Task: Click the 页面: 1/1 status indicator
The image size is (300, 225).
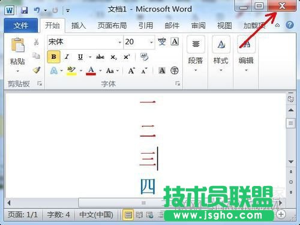Action: click(x=23, y=215)
